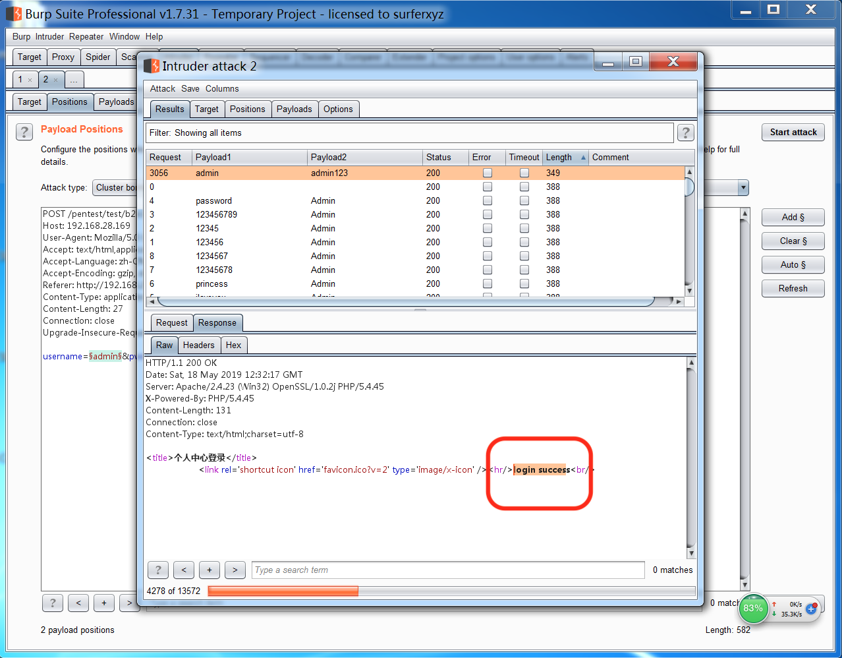Open Spider tab in main Burp window
The image size is (842, 658).
[98, 57]
